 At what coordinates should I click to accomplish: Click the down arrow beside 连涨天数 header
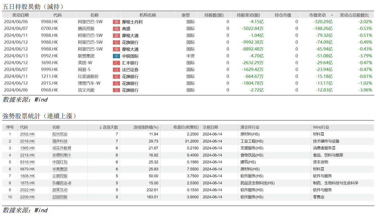point(101,127)
